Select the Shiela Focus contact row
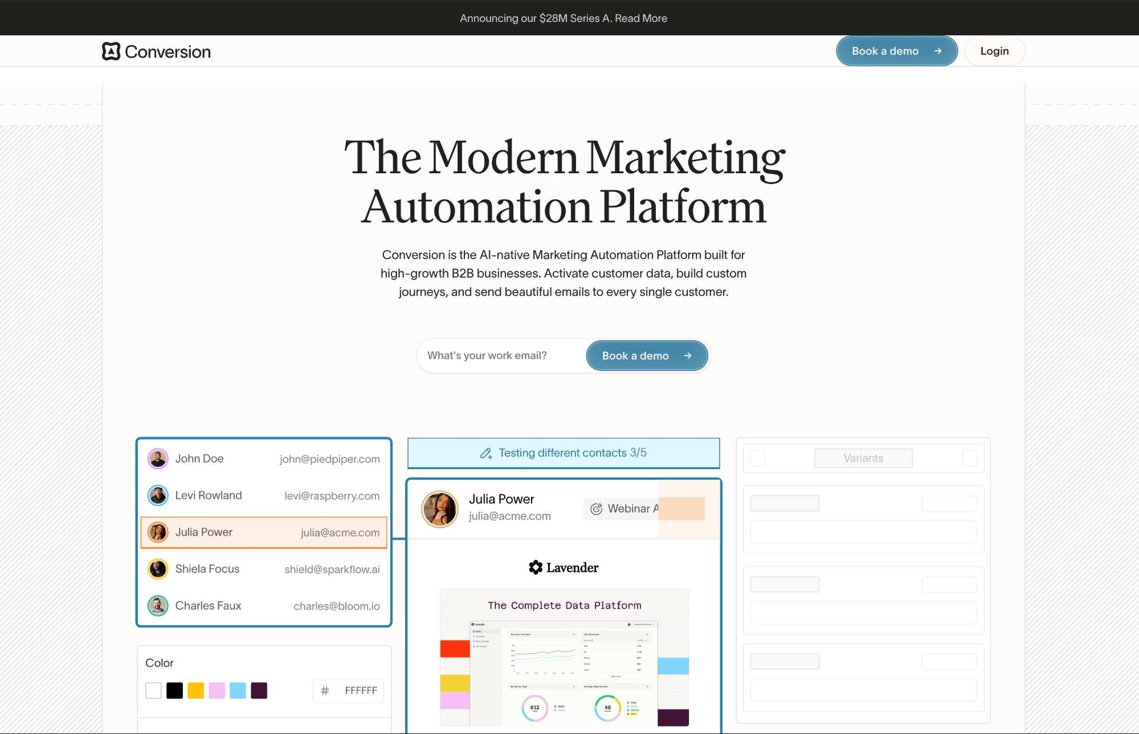The image size is (1139, 734). click(263, 569)
